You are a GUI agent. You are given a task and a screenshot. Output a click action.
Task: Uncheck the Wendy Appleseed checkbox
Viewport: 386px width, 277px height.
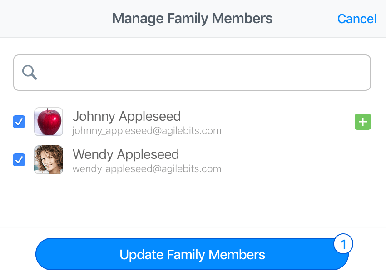pyautogui.click(x=19, y=160)
